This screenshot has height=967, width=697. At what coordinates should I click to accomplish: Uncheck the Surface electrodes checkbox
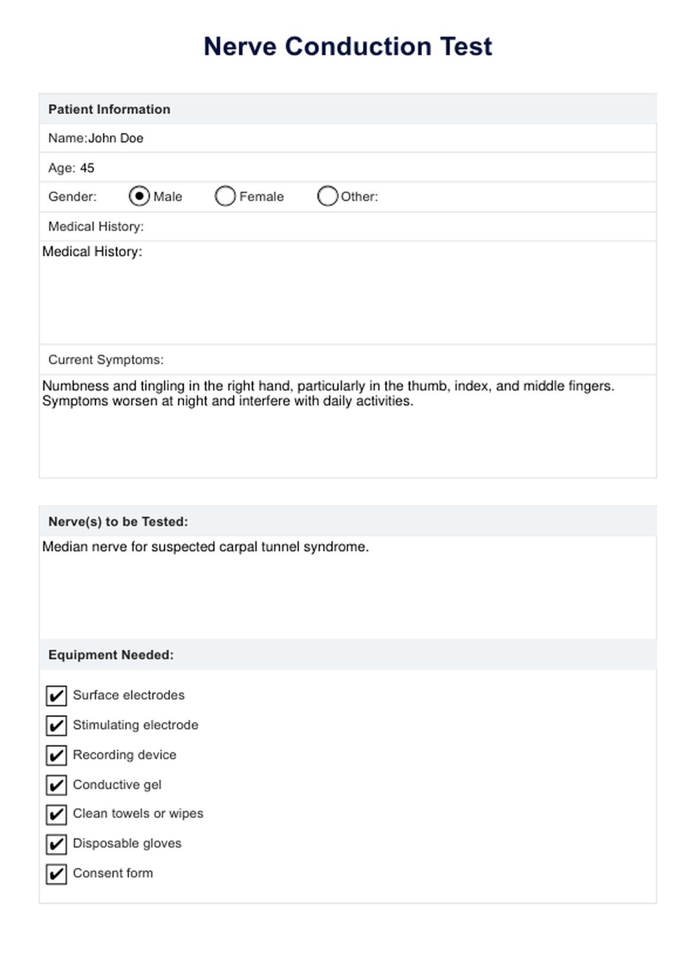point(56,696)
